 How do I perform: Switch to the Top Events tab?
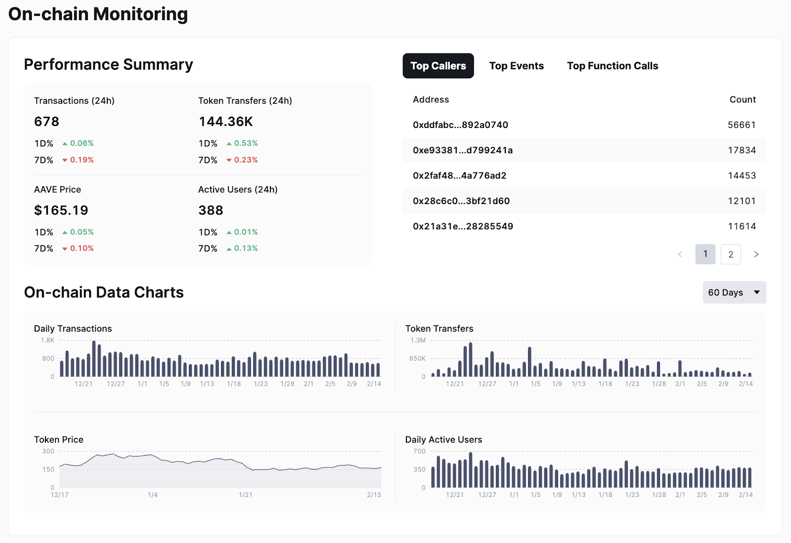[x=516, y=66]
